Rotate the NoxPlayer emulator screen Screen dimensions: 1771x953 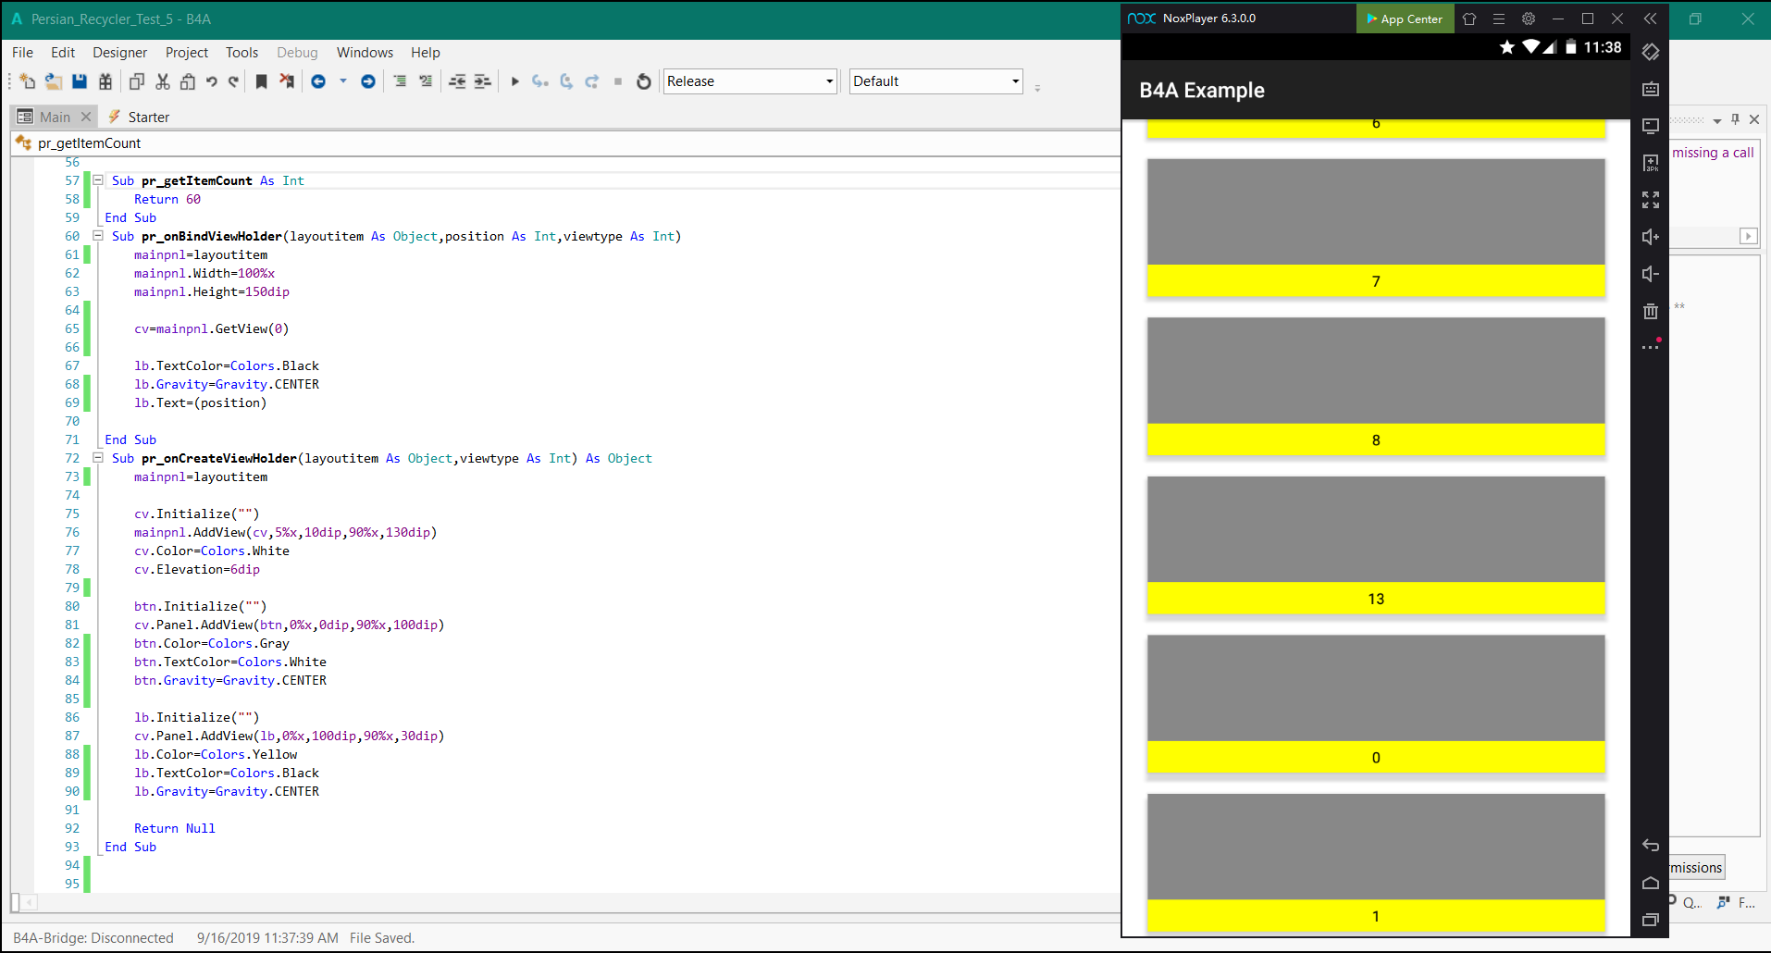pyautogui.click(x=1651, y=52)
